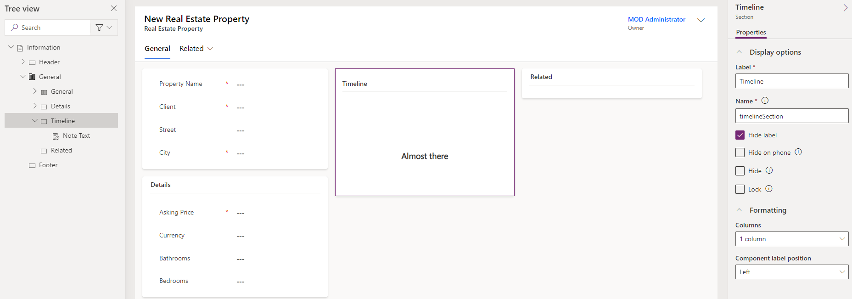Click the info icon beside Hide on phone

click(x=798, y=152)
